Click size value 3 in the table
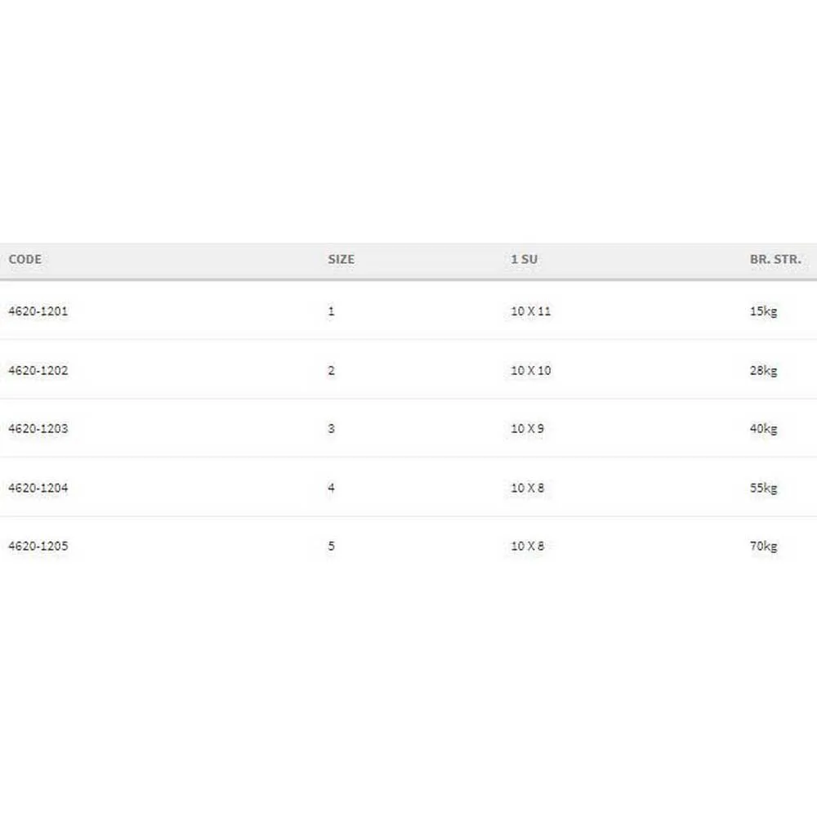This screenshot has width=817, height=817. pyautogui.click(x=331, y=428)
